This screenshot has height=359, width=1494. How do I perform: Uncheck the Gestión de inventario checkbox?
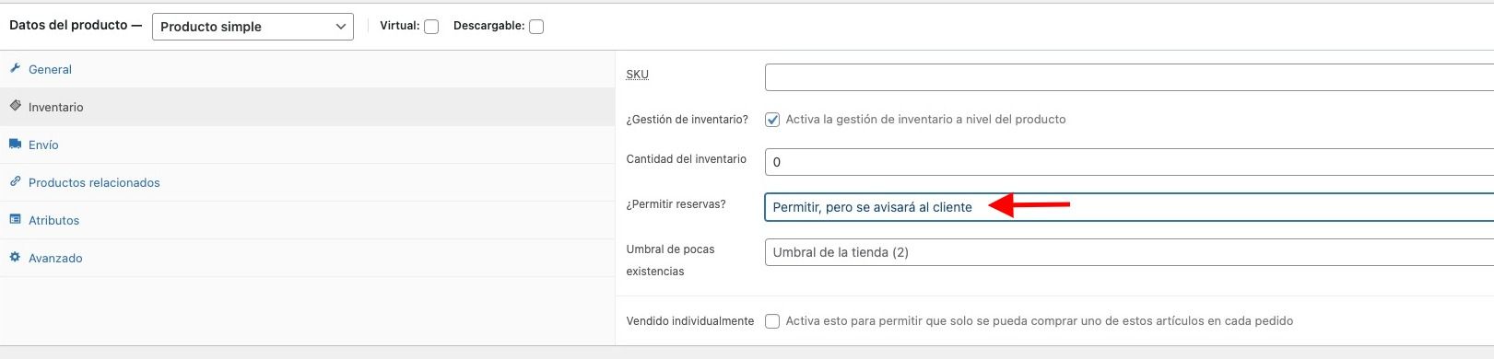click(772, 120)
